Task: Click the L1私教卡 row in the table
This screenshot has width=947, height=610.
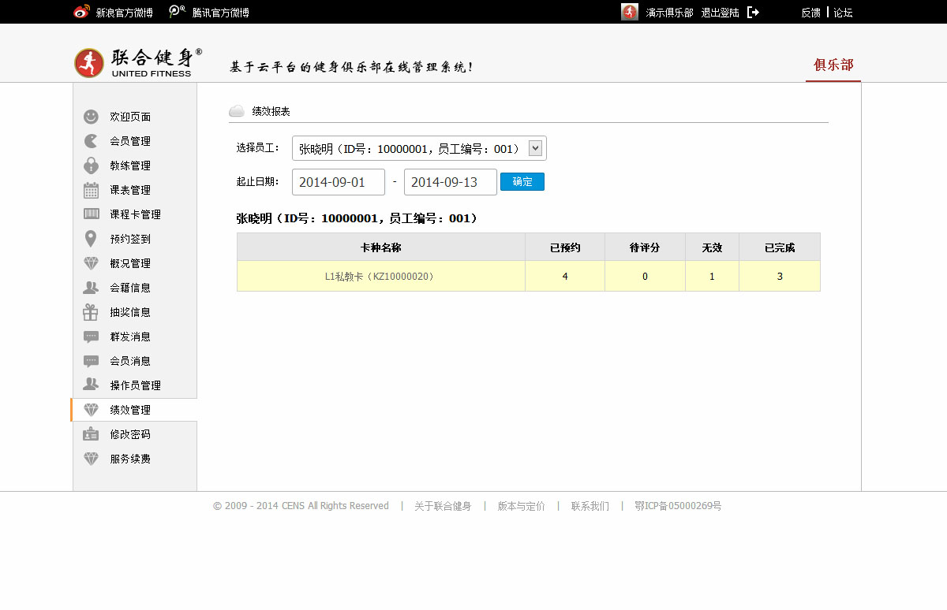Action: coord(380,277)
